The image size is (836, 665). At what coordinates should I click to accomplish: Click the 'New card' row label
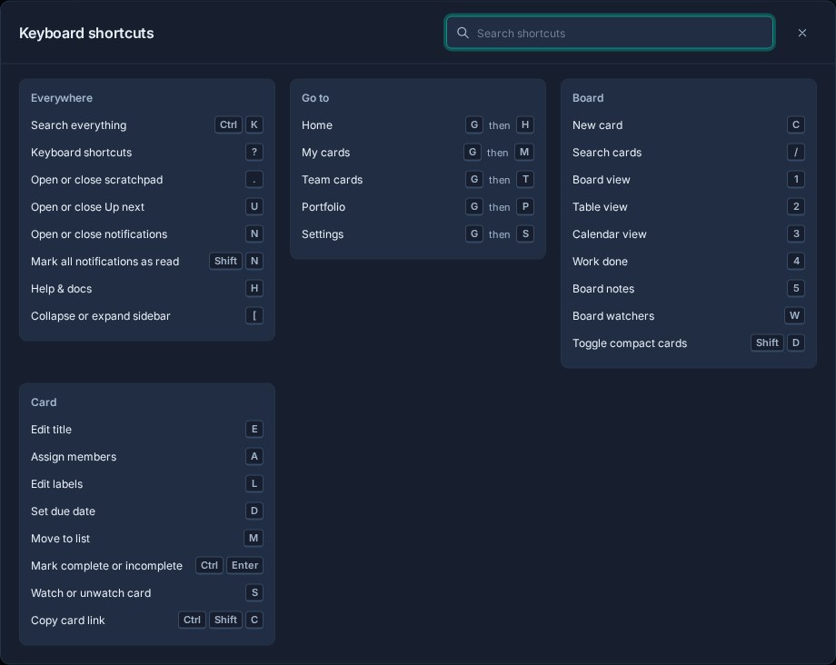597,125
